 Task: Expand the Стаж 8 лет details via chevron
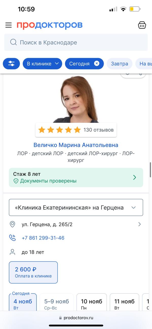135,177
